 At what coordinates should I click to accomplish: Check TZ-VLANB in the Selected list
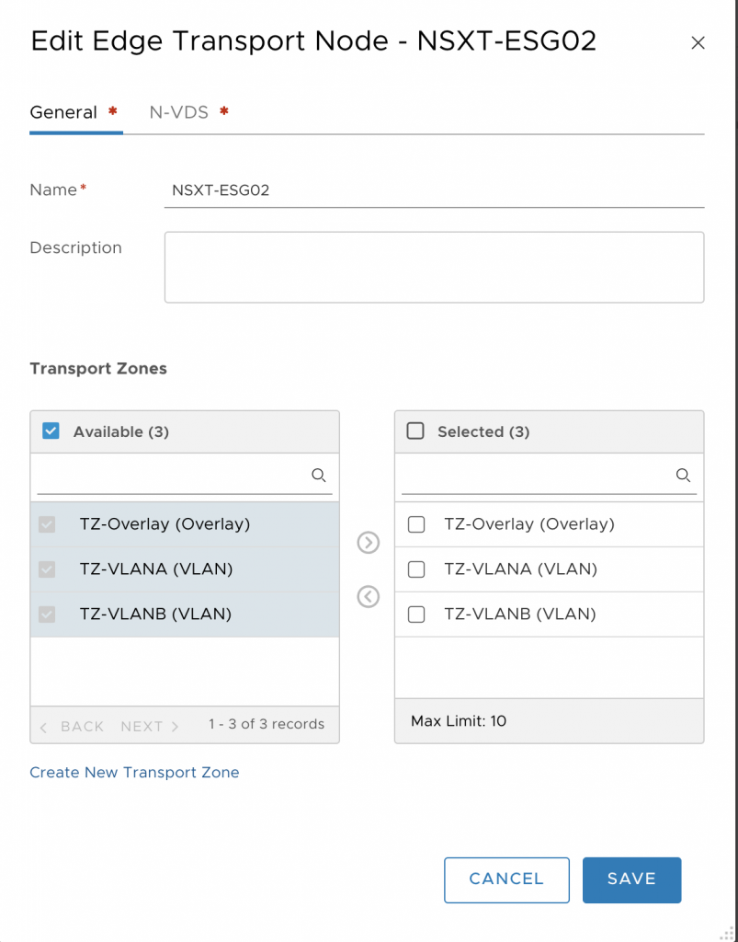click(416, 614)
